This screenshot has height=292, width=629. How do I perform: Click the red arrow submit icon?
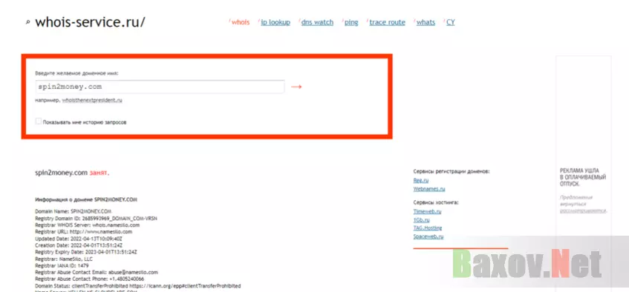point(296,87)
